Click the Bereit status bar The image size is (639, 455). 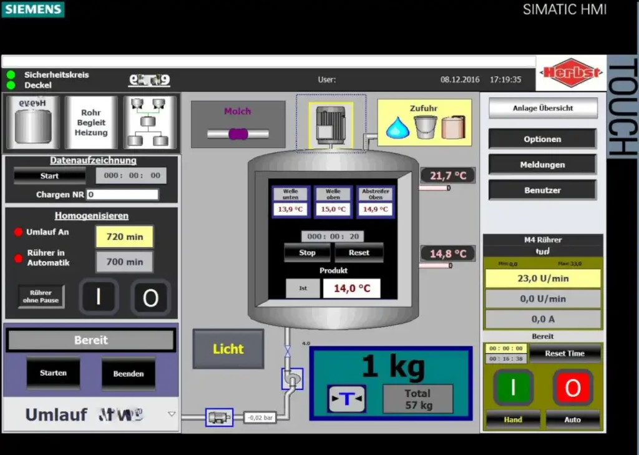(91, 340)
